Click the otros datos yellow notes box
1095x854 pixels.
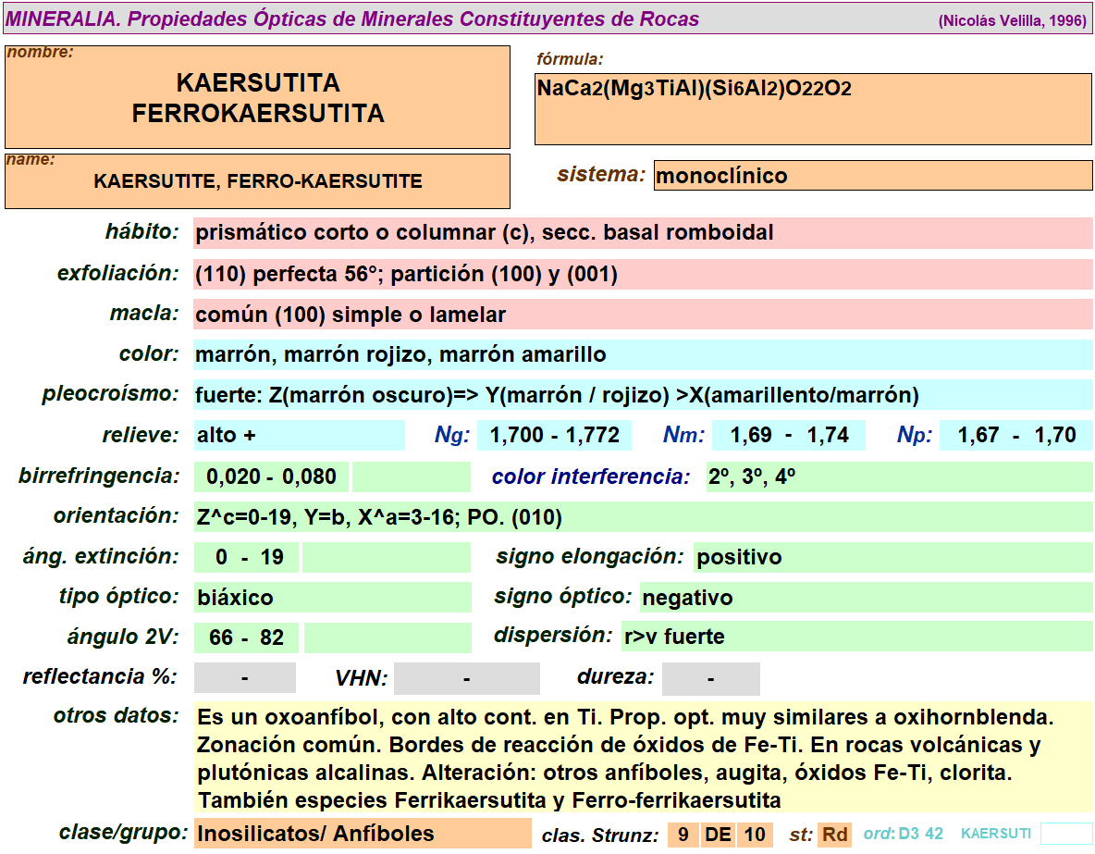(642, 758)
